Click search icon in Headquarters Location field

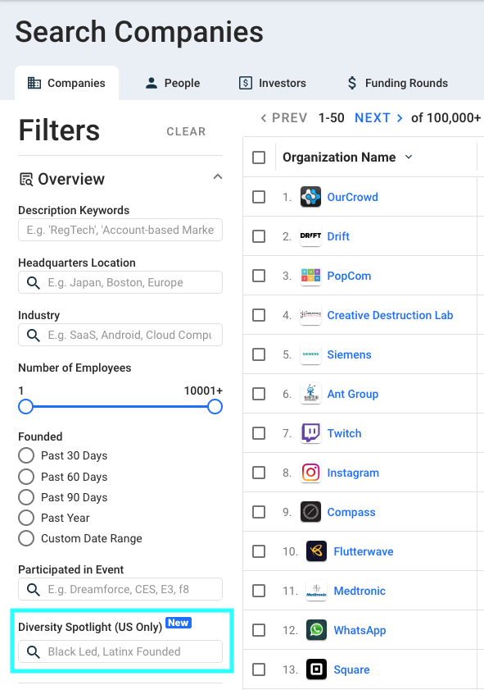pos(34,282)
